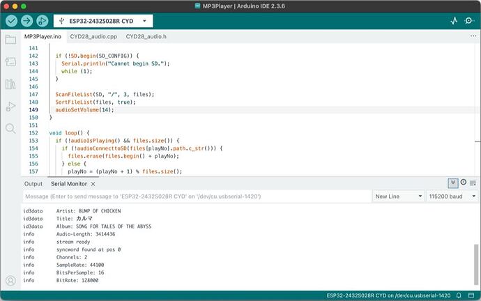481x301 pixels.
Task: Click the BitRate: 128000 output line
Action: 77,280
